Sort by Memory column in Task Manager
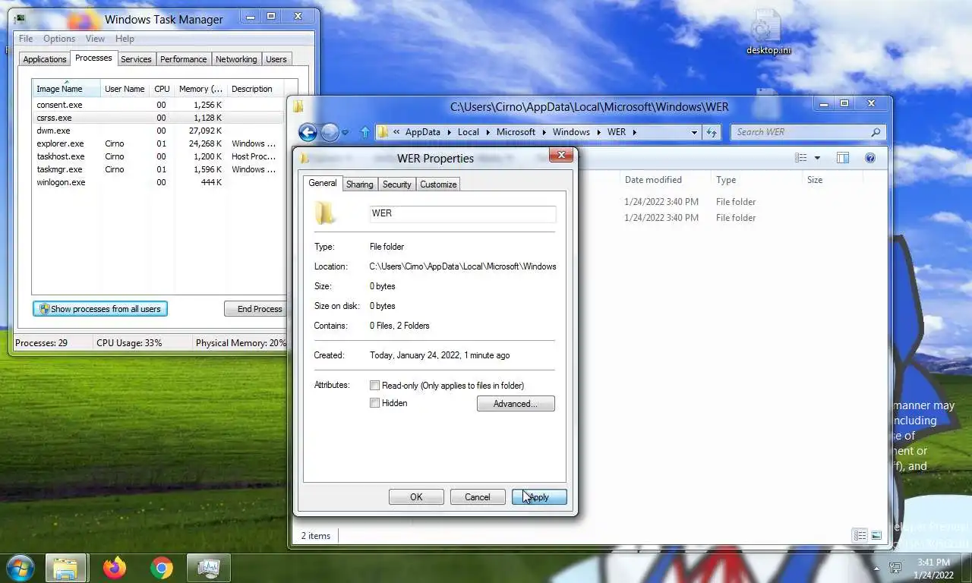972x583 pixels. tap(200, 88)
